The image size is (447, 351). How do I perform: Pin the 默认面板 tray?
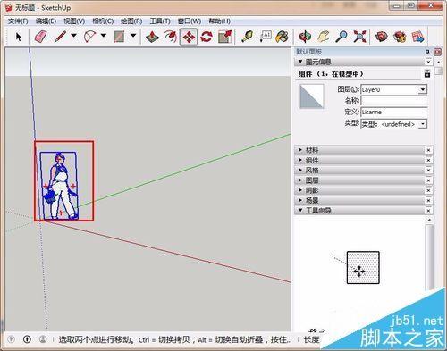tap(427, 52)
